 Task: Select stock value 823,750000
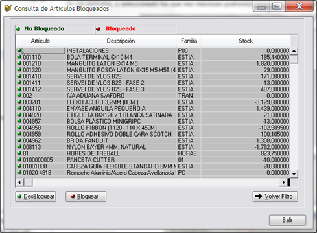pos(275,153)
